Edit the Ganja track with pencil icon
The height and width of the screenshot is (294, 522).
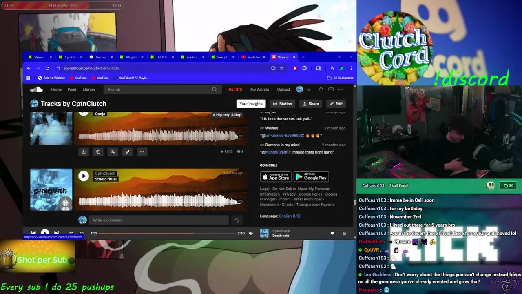pos(128,152)
